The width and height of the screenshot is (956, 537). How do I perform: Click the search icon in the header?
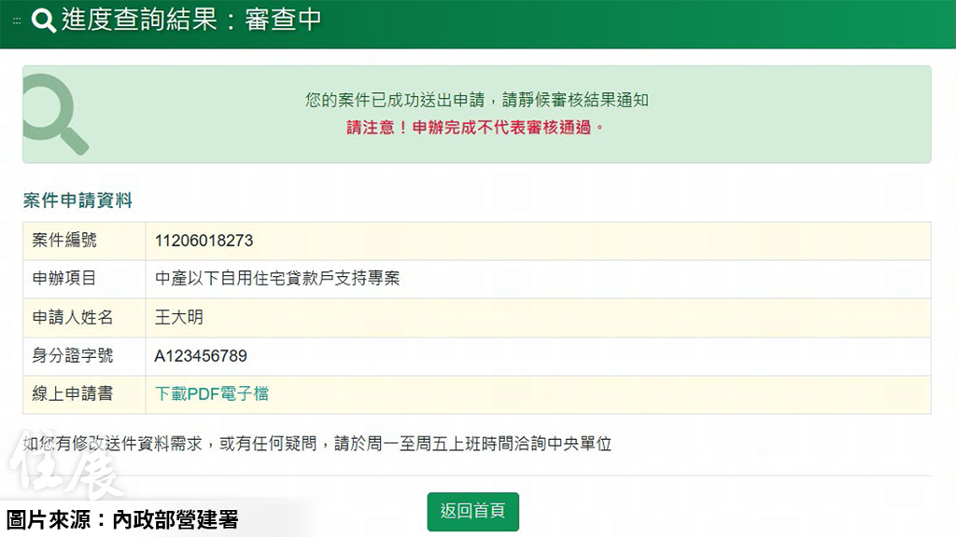coord(44,21)
